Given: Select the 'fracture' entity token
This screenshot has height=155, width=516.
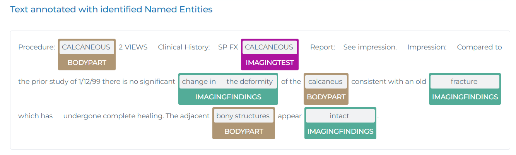Looking at the screenshot, I should point(464,82).
